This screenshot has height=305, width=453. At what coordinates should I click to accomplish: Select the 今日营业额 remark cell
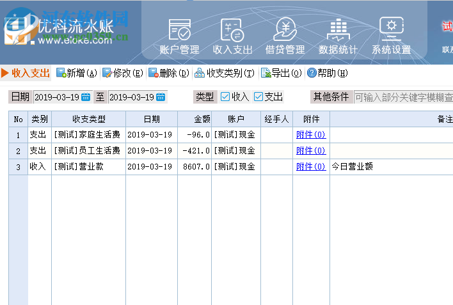click(x=392, y=167)
